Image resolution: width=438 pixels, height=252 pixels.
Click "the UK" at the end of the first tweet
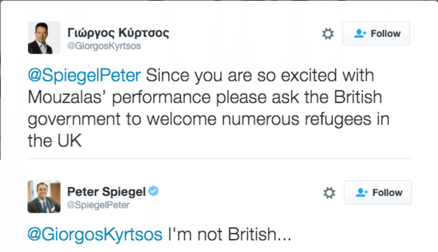point(55,141)
